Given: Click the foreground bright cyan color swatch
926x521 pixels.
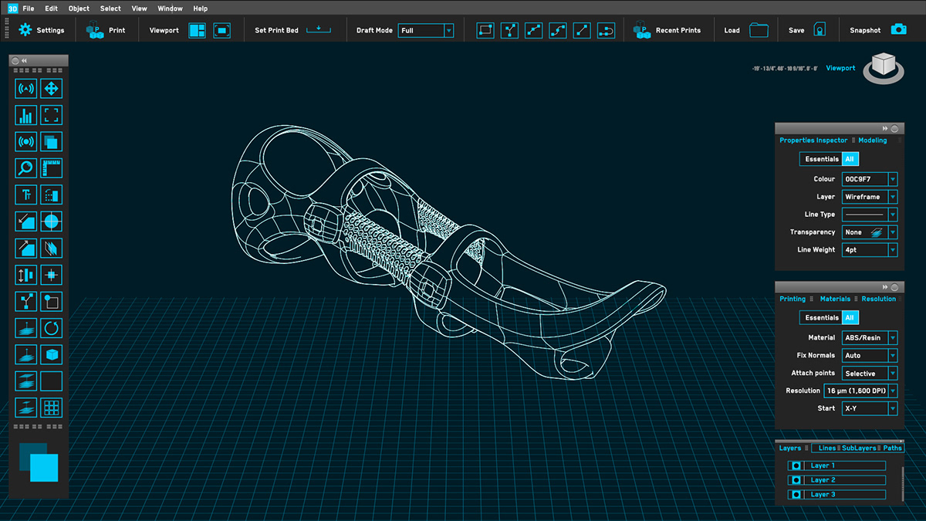Looking at the screenshot, I should 45,468.
